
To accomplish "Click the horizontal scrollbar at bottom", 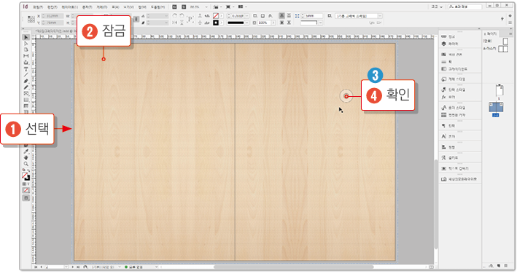I will pos(293,267).
